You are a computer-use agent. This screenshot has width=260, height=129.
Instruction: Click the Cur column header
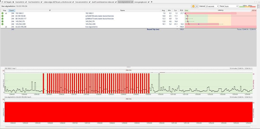pyautogui.click(x=175, y=10)
